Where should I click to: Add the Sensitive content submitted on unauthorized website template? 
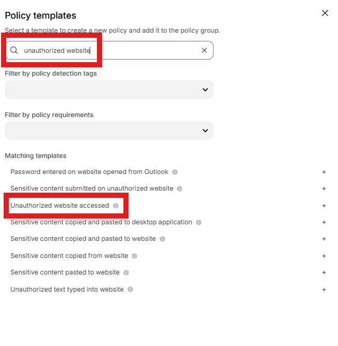[x=324, y=189]
